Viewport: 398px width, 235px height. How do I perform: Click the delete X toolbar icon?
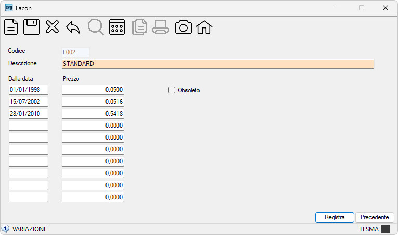point(52,27)
